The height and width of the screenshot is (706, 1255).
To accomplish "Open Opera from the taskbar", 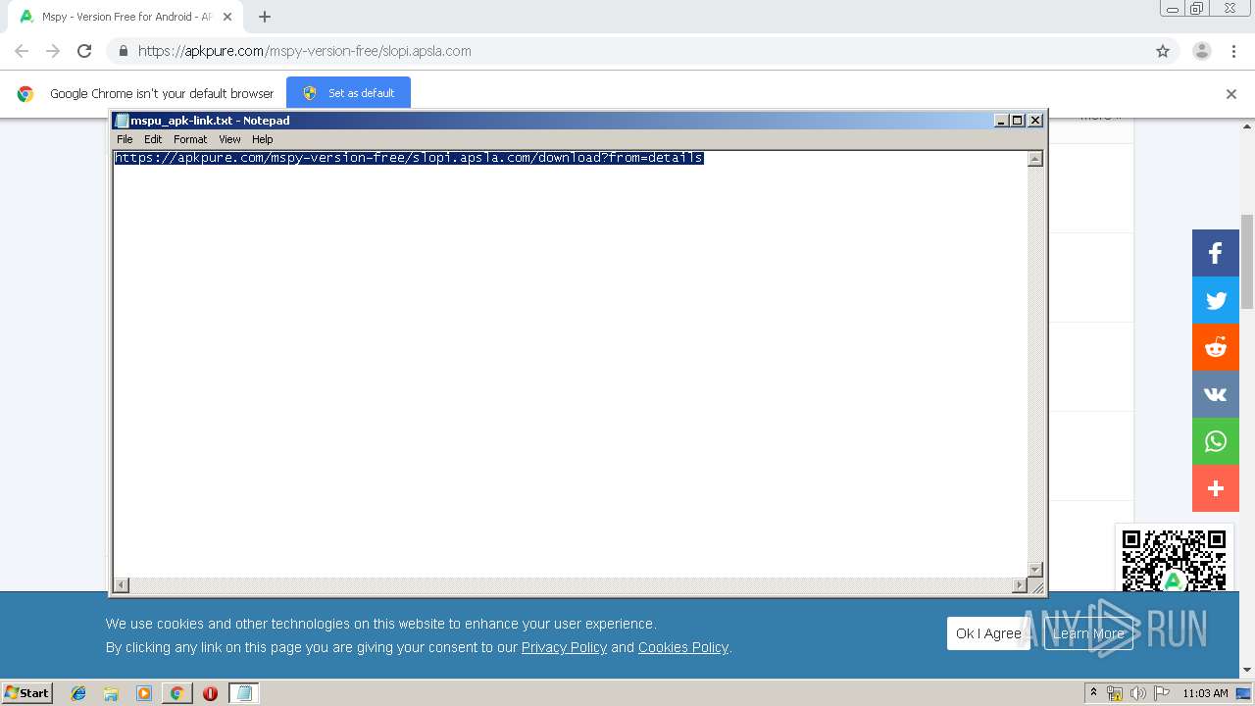I will [x=210, y=693].
